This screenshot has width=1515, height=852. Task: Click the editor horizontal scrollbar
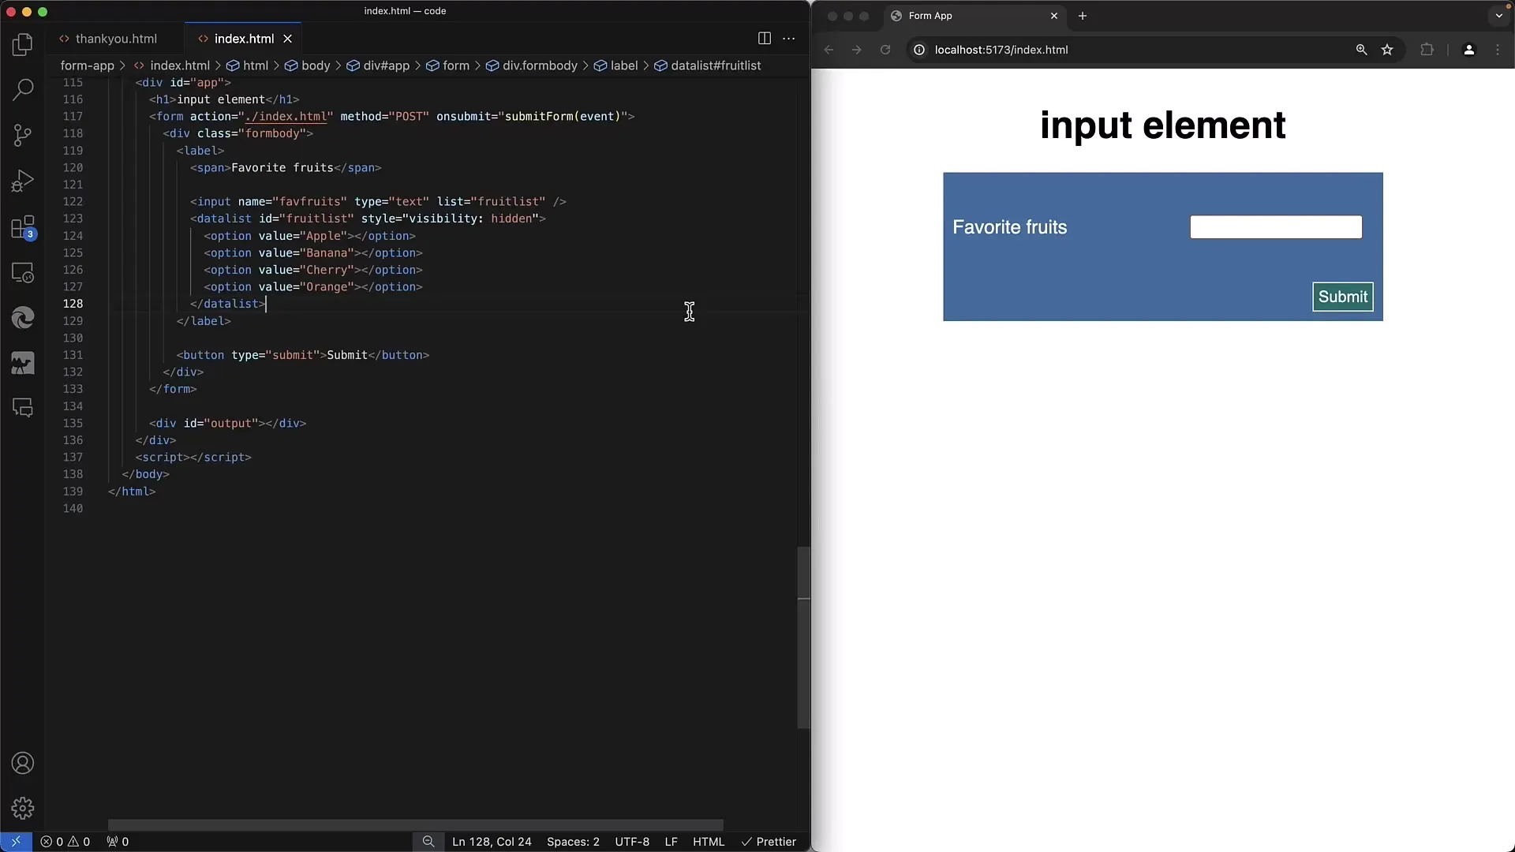pyautogui.click(x=416, y=824)
